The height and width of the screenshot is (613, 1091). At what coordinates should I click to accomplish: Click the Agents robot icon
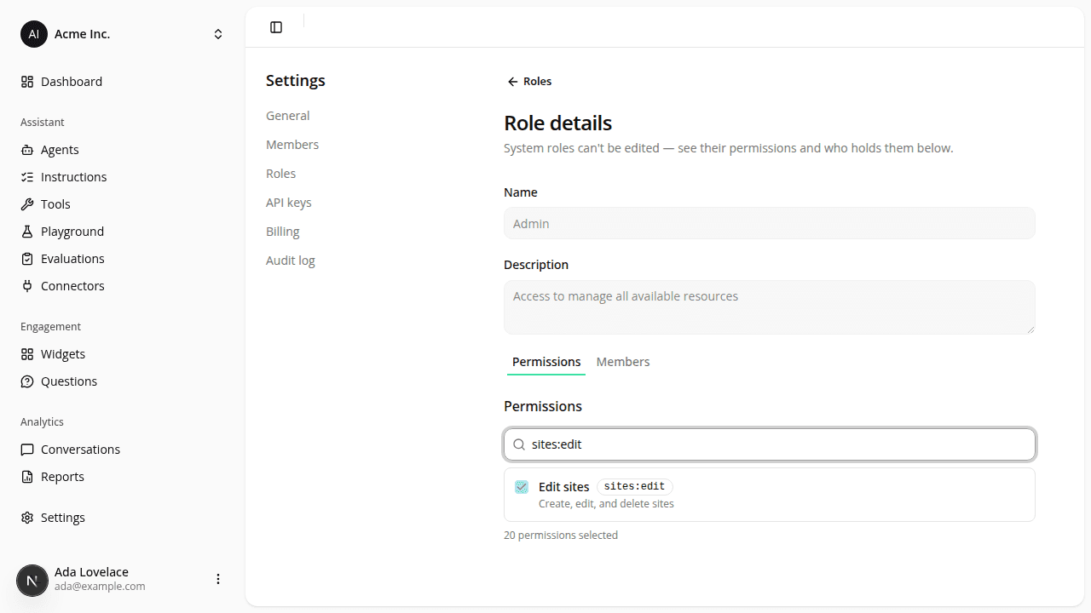27,150
